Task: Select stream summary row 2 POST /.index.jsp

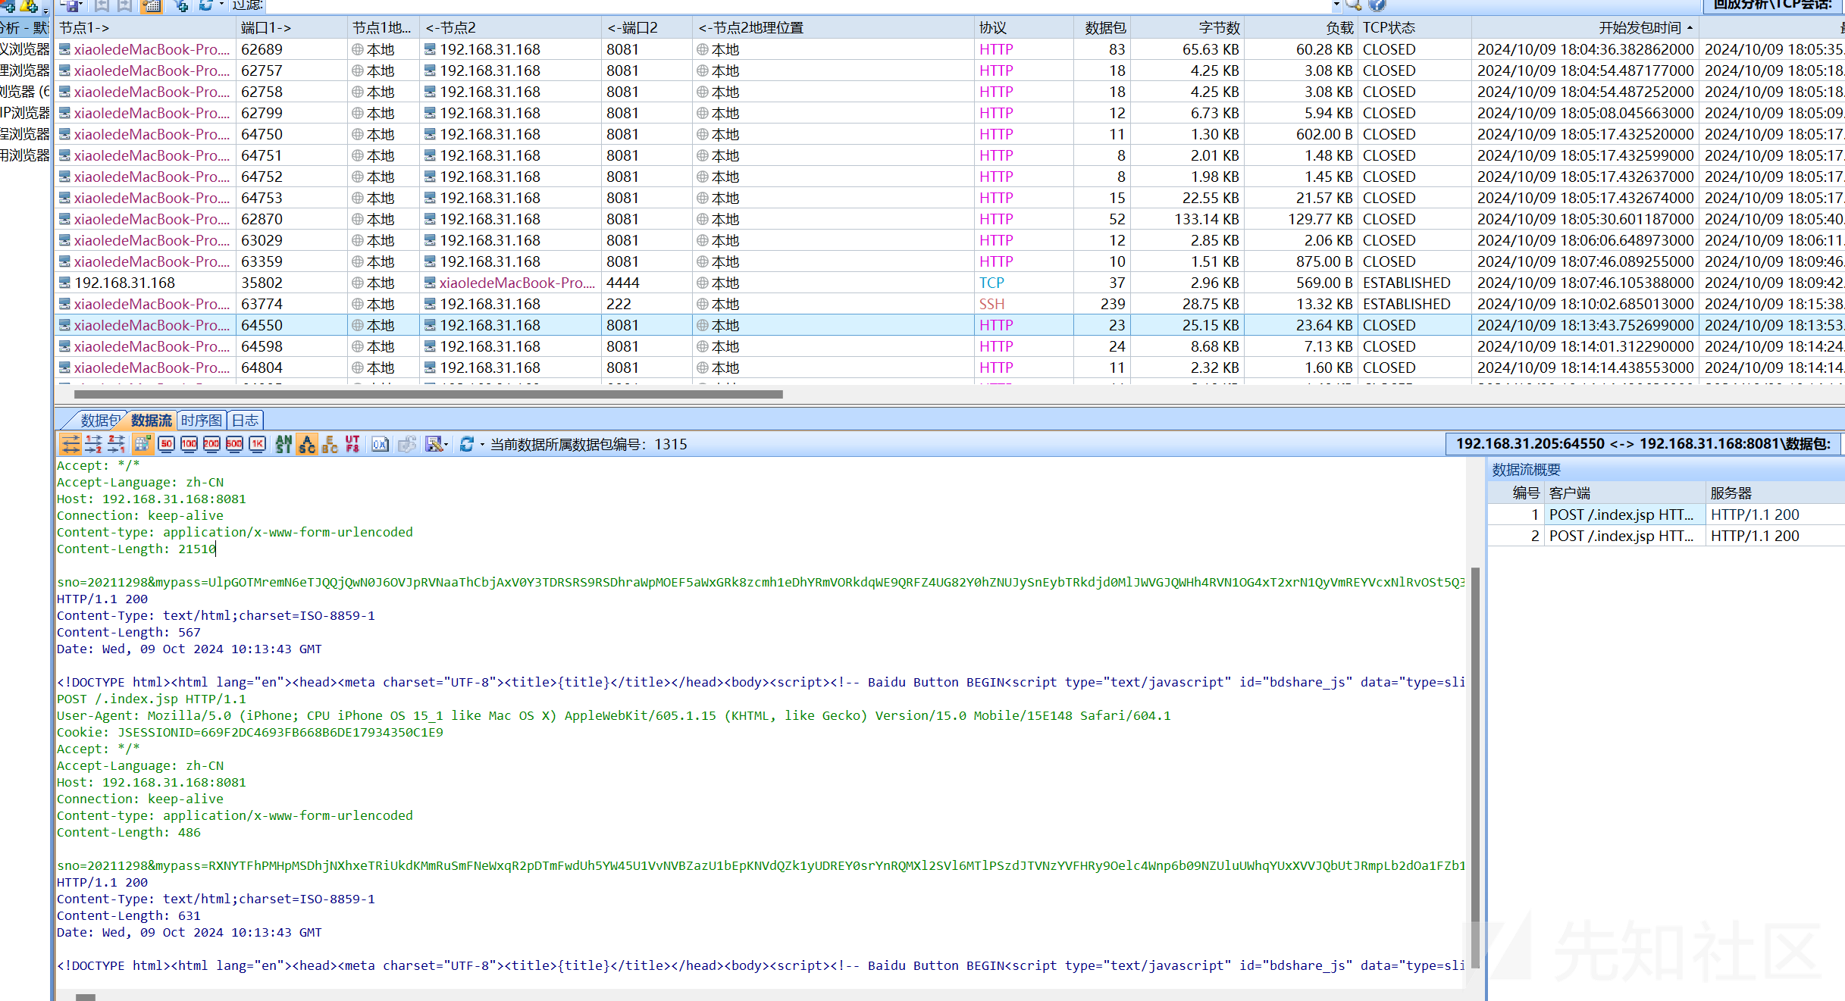Action: pos(1666,536)
